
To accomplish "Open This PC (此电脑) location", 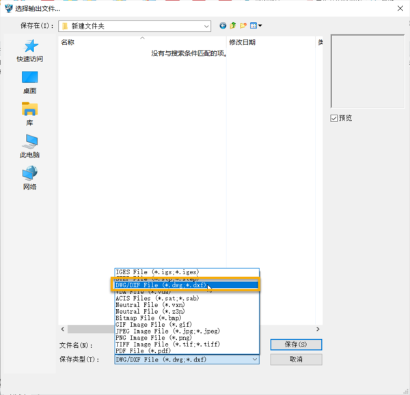I will click(x=30, y=146).
